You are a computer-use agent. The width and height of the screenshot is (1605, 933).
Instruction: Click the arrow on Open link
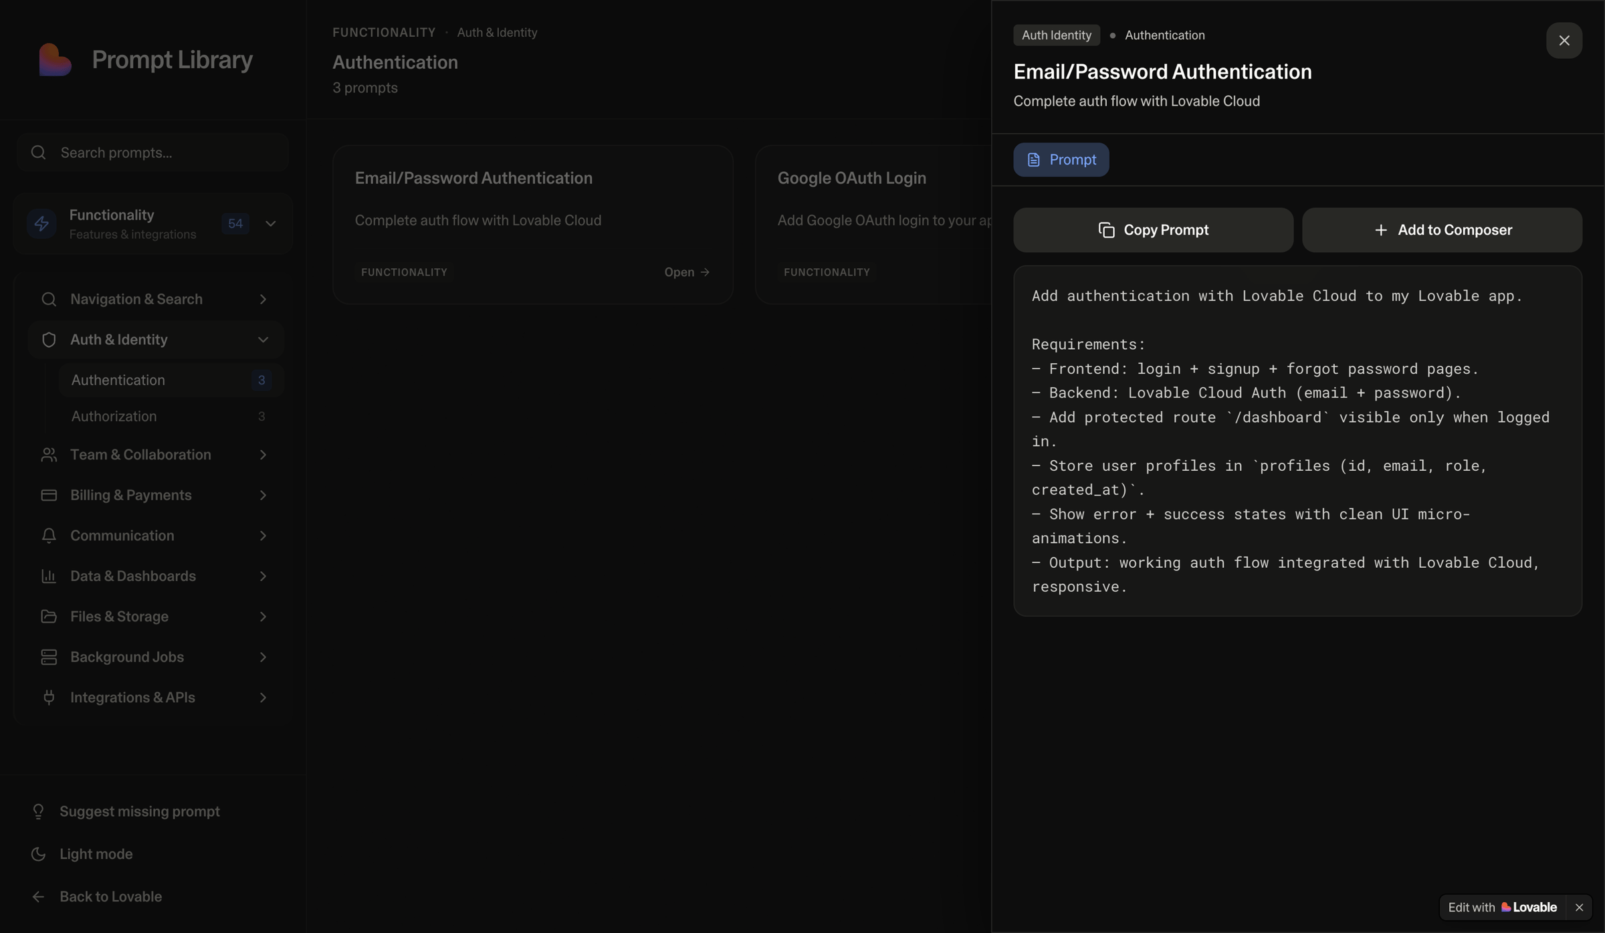(705, 272)
